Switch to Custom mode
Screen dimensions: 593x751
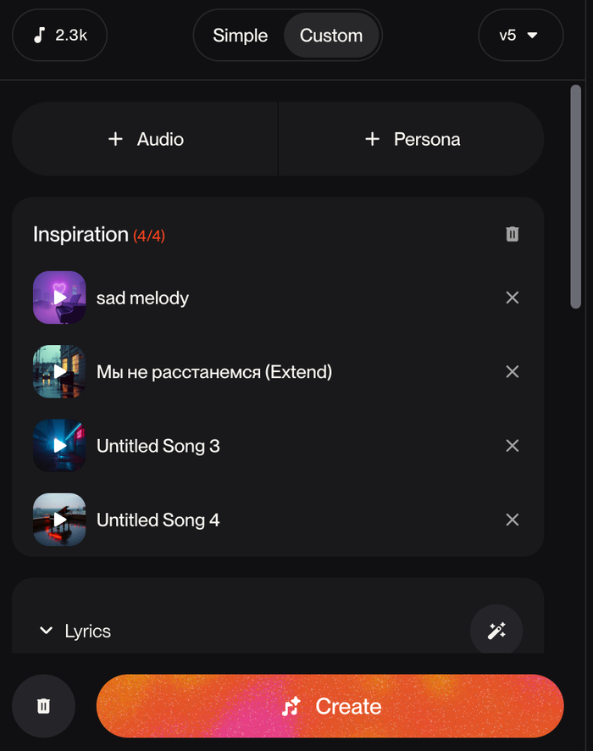pyautogui.click(x=331, y=36)
